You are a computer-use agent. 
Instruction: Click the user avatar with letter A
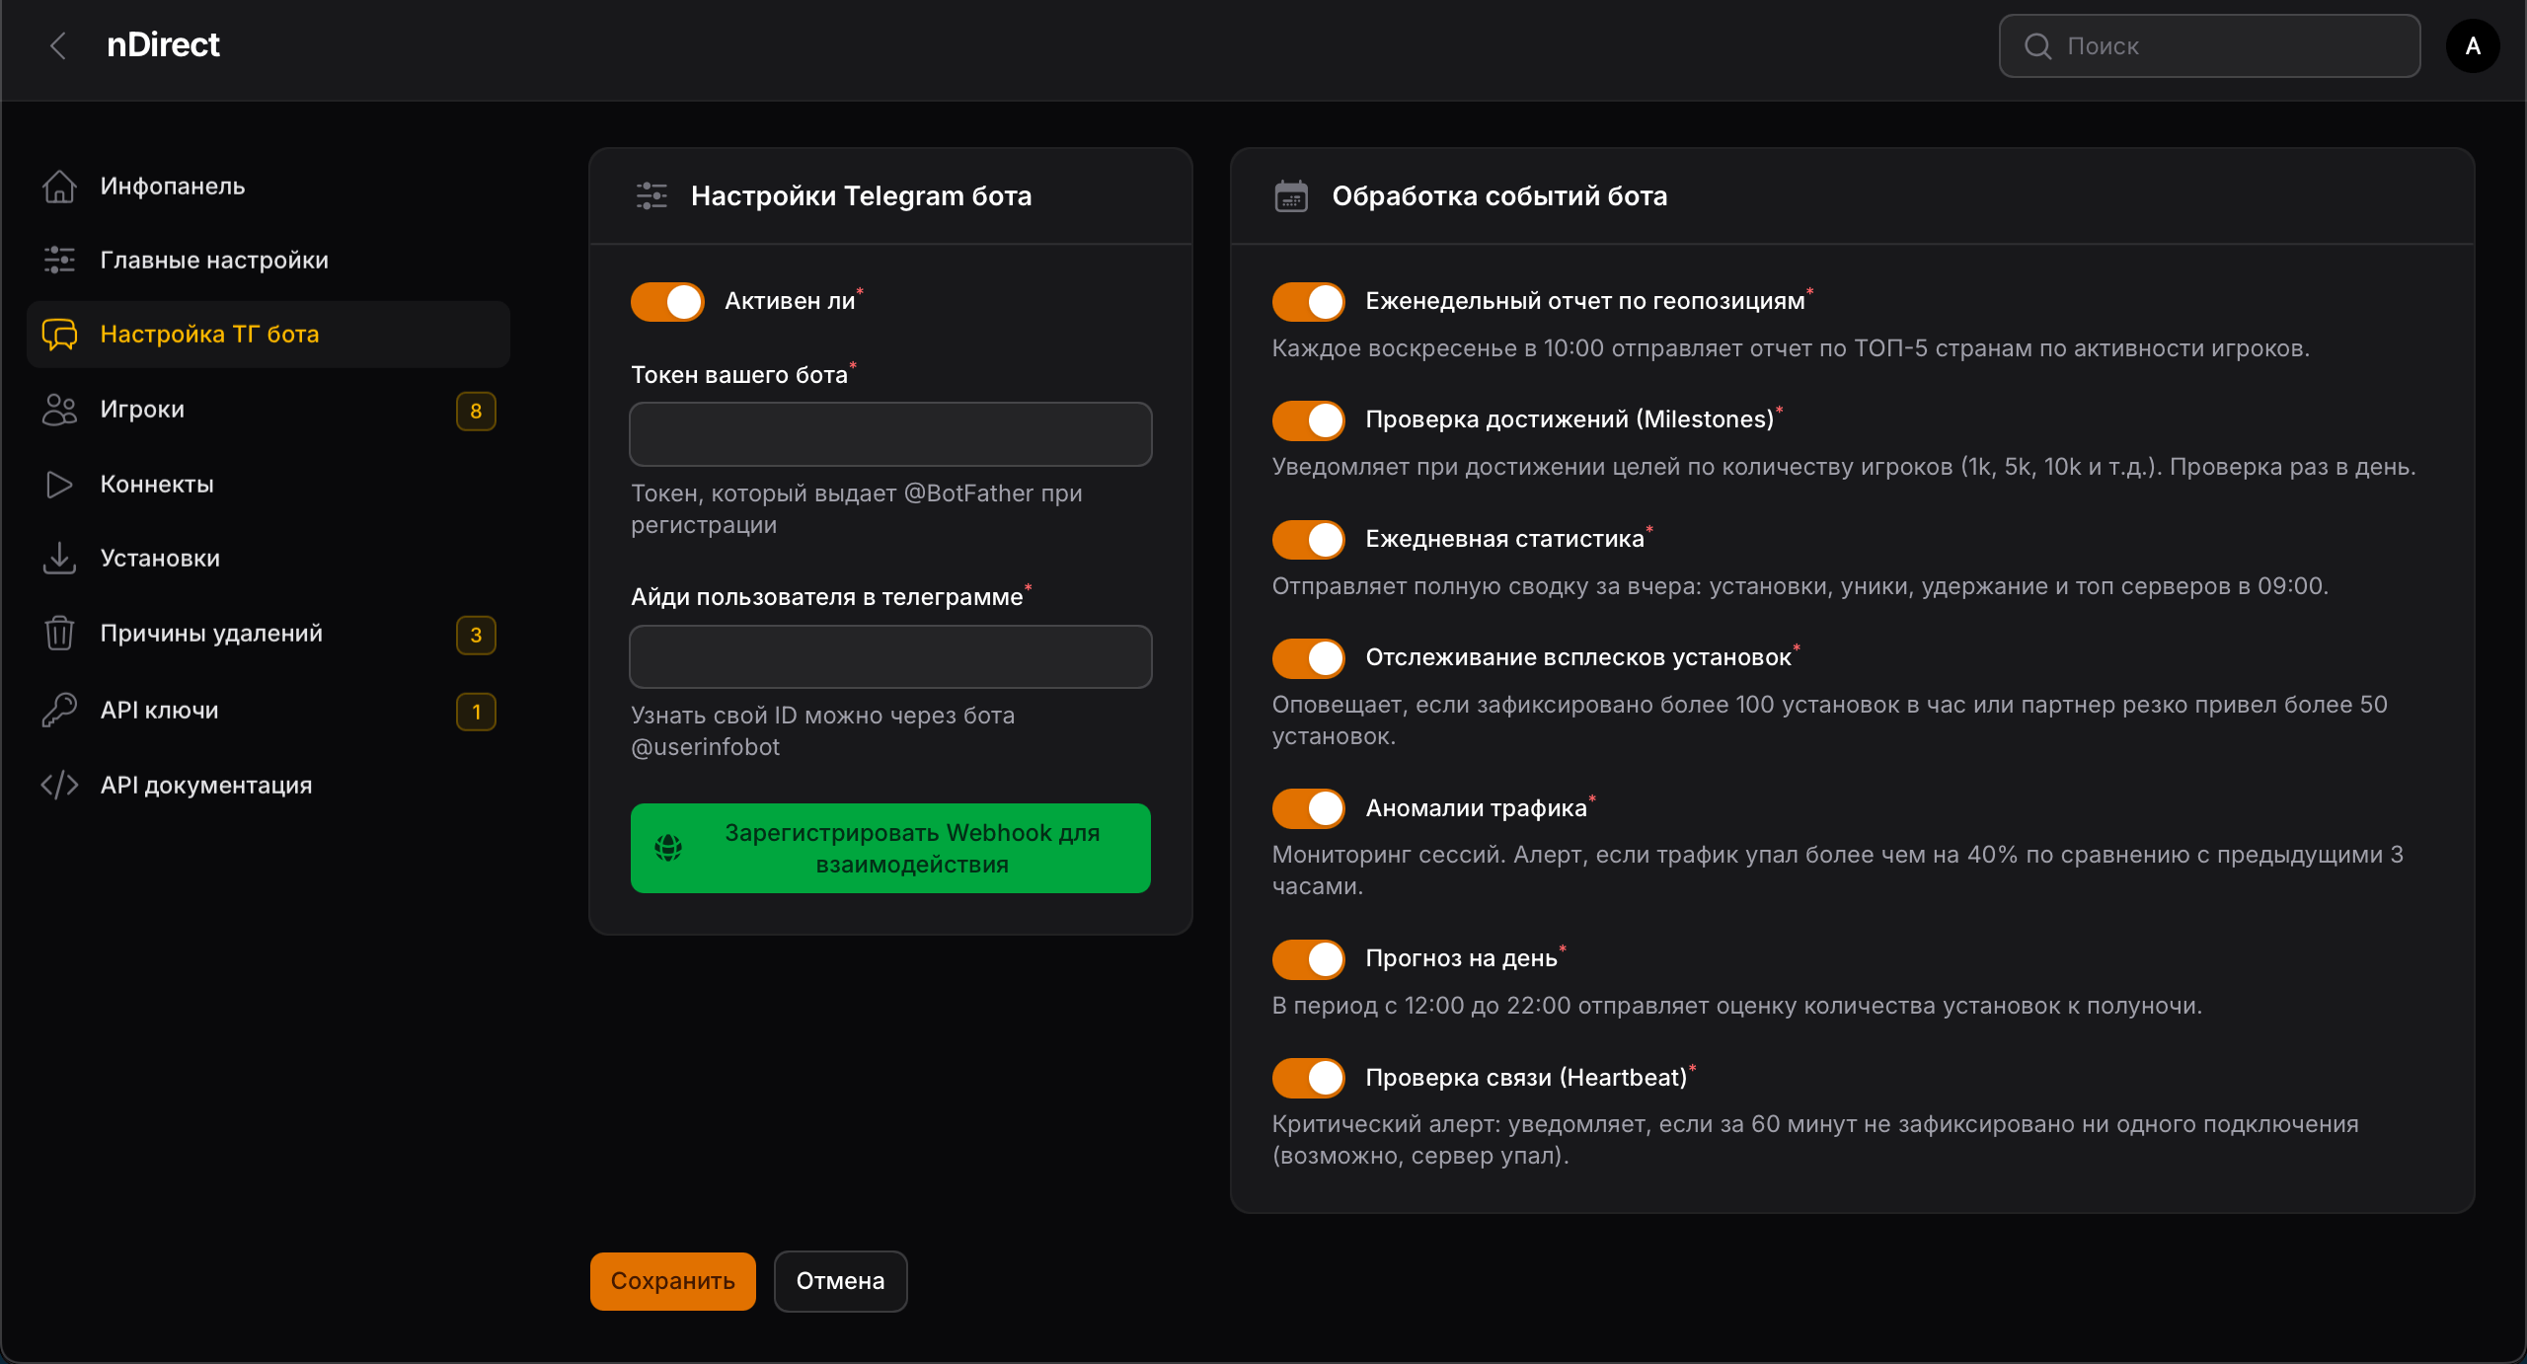click(2472, 45)
